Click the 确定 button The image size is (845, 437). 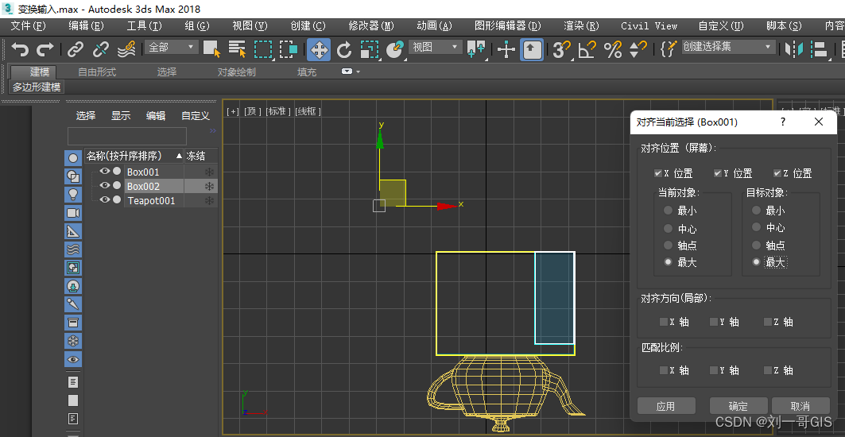(738, 406)
